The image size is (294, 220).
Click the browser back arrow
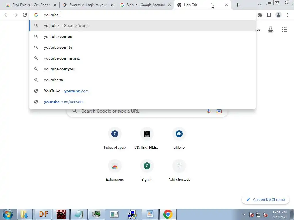pyautogui.click(x=6, y=15)
